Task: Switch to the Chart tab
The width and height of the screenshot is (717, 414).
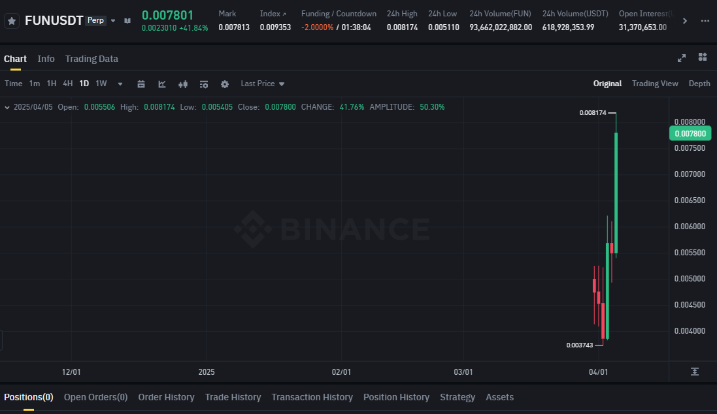Action: (x=15, y=59)
